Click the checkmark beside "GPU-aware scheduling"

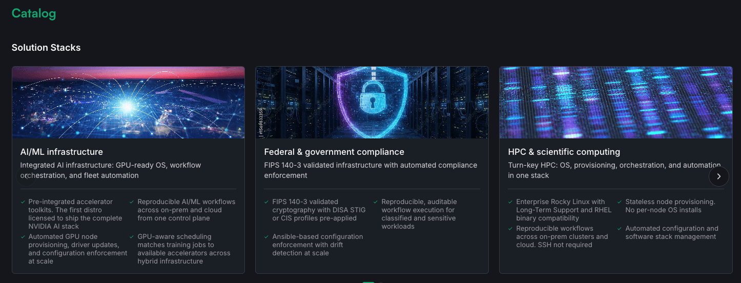pos(132,237)
